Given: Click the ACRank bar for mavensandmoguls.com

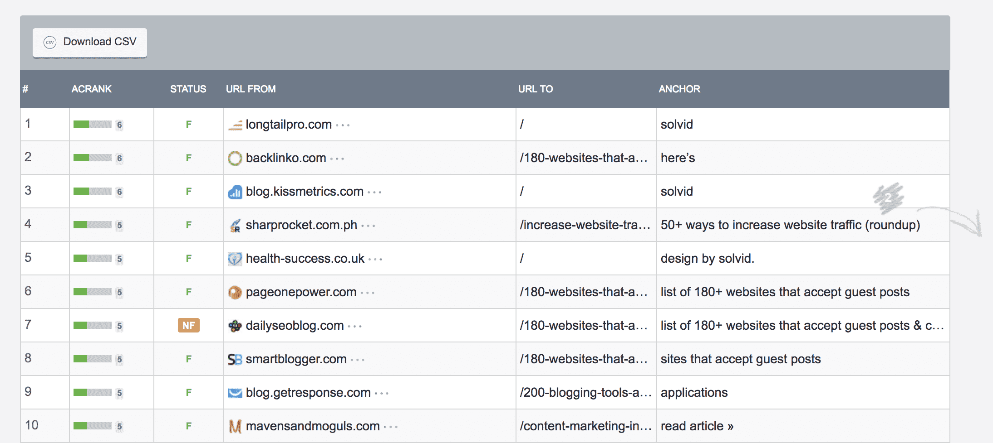Looking at the screenshot, I should point(93,426).
